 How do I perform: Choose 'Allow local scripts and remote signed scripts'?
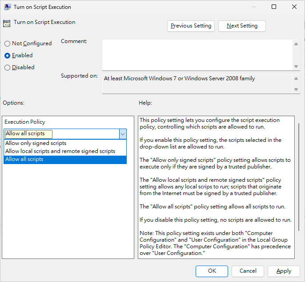[x=60, y=151]
